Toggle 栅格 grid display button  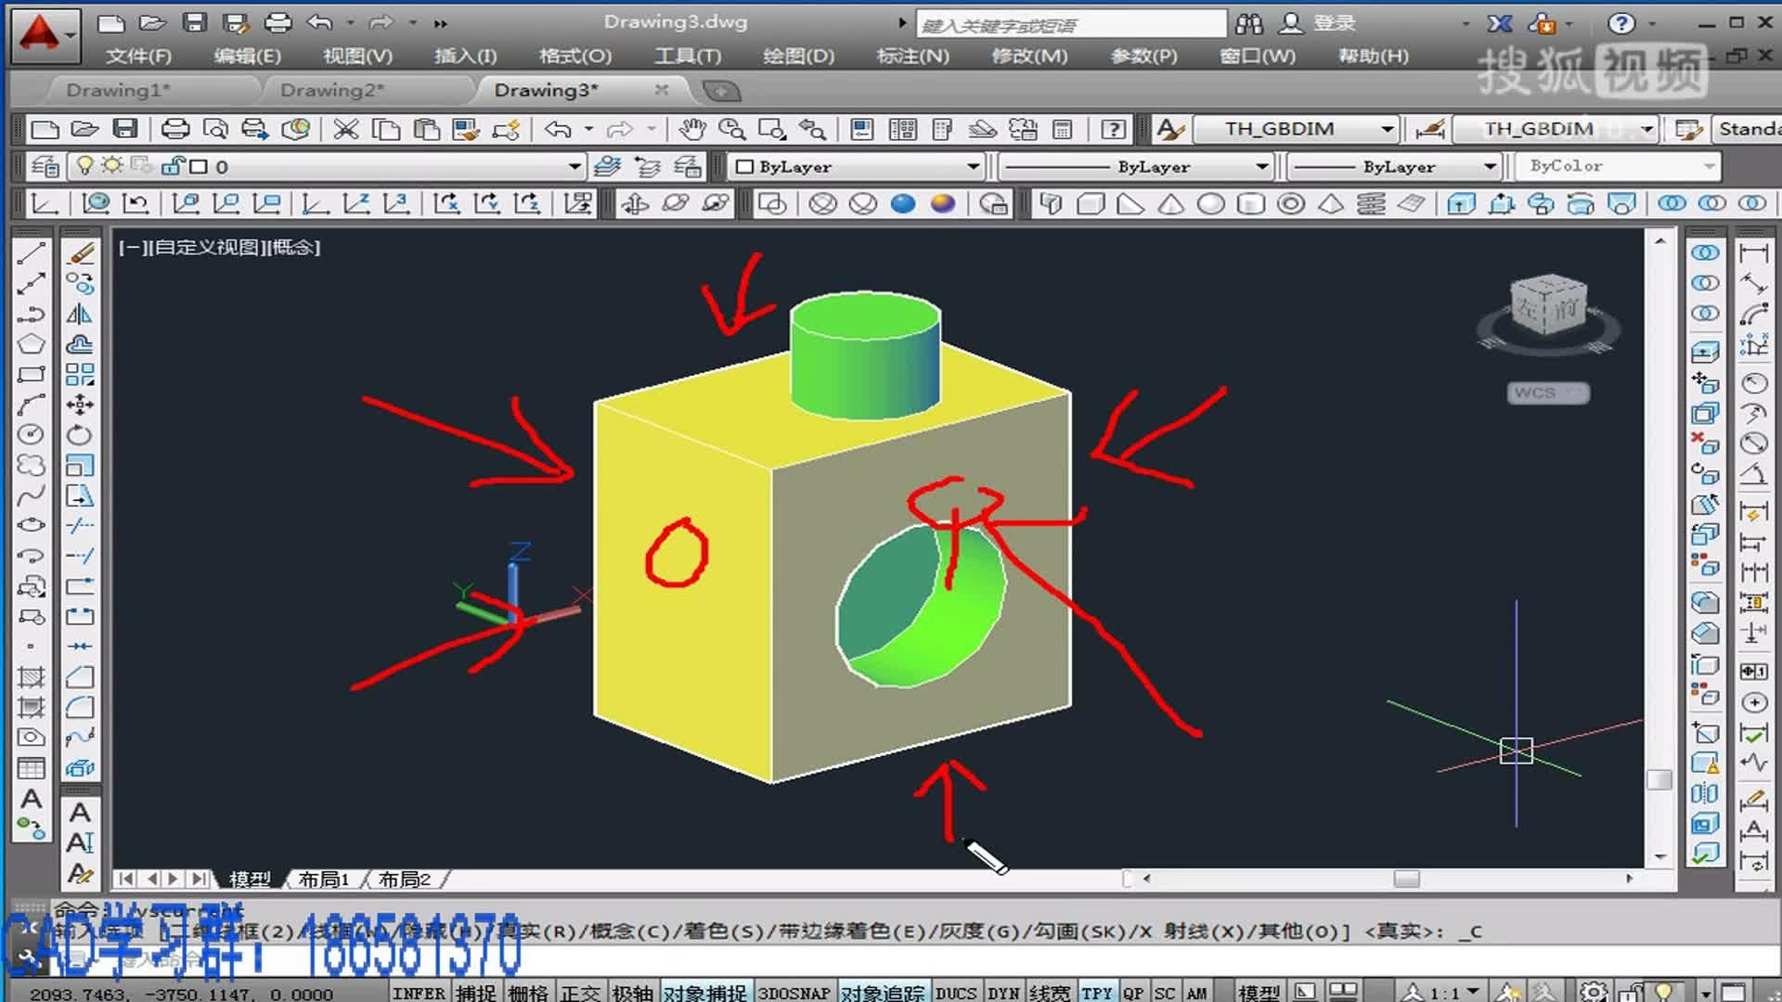(528, 993)
